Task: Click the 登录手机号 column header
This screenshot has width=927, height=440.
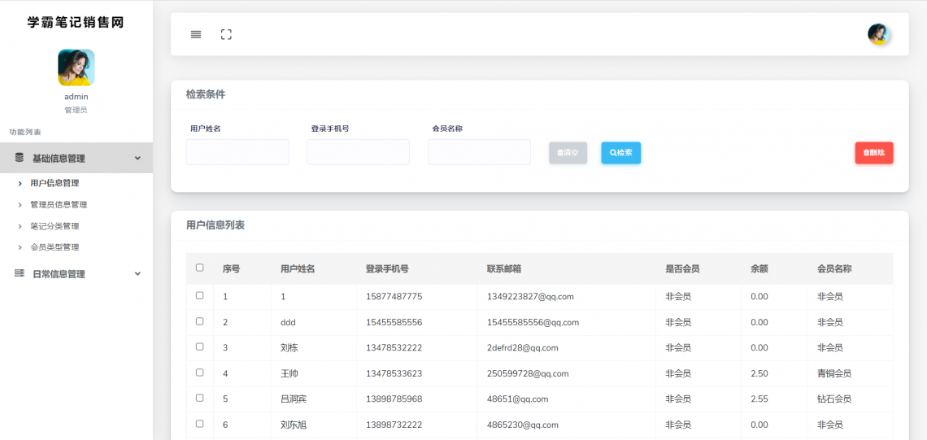Action: point(387,269)
